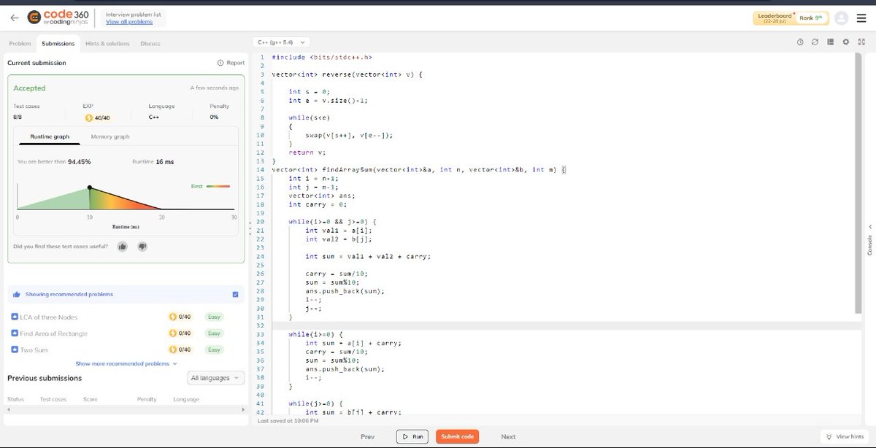Give a thumbs up to the test cases
876x448 pixels.
[121, 246]
